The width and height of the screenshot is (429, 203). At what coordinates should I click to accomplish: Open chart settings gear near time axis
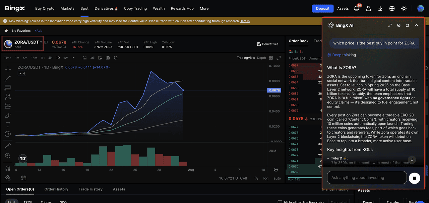pos(276,170)
